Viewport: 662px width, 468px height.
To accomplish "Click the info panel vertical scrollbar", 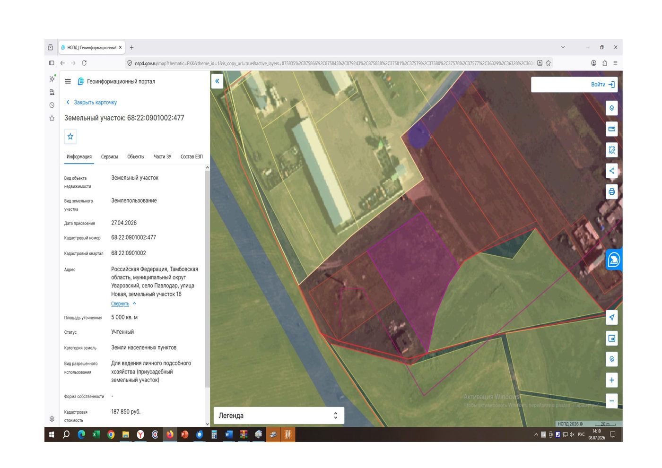I will (207, 279).
